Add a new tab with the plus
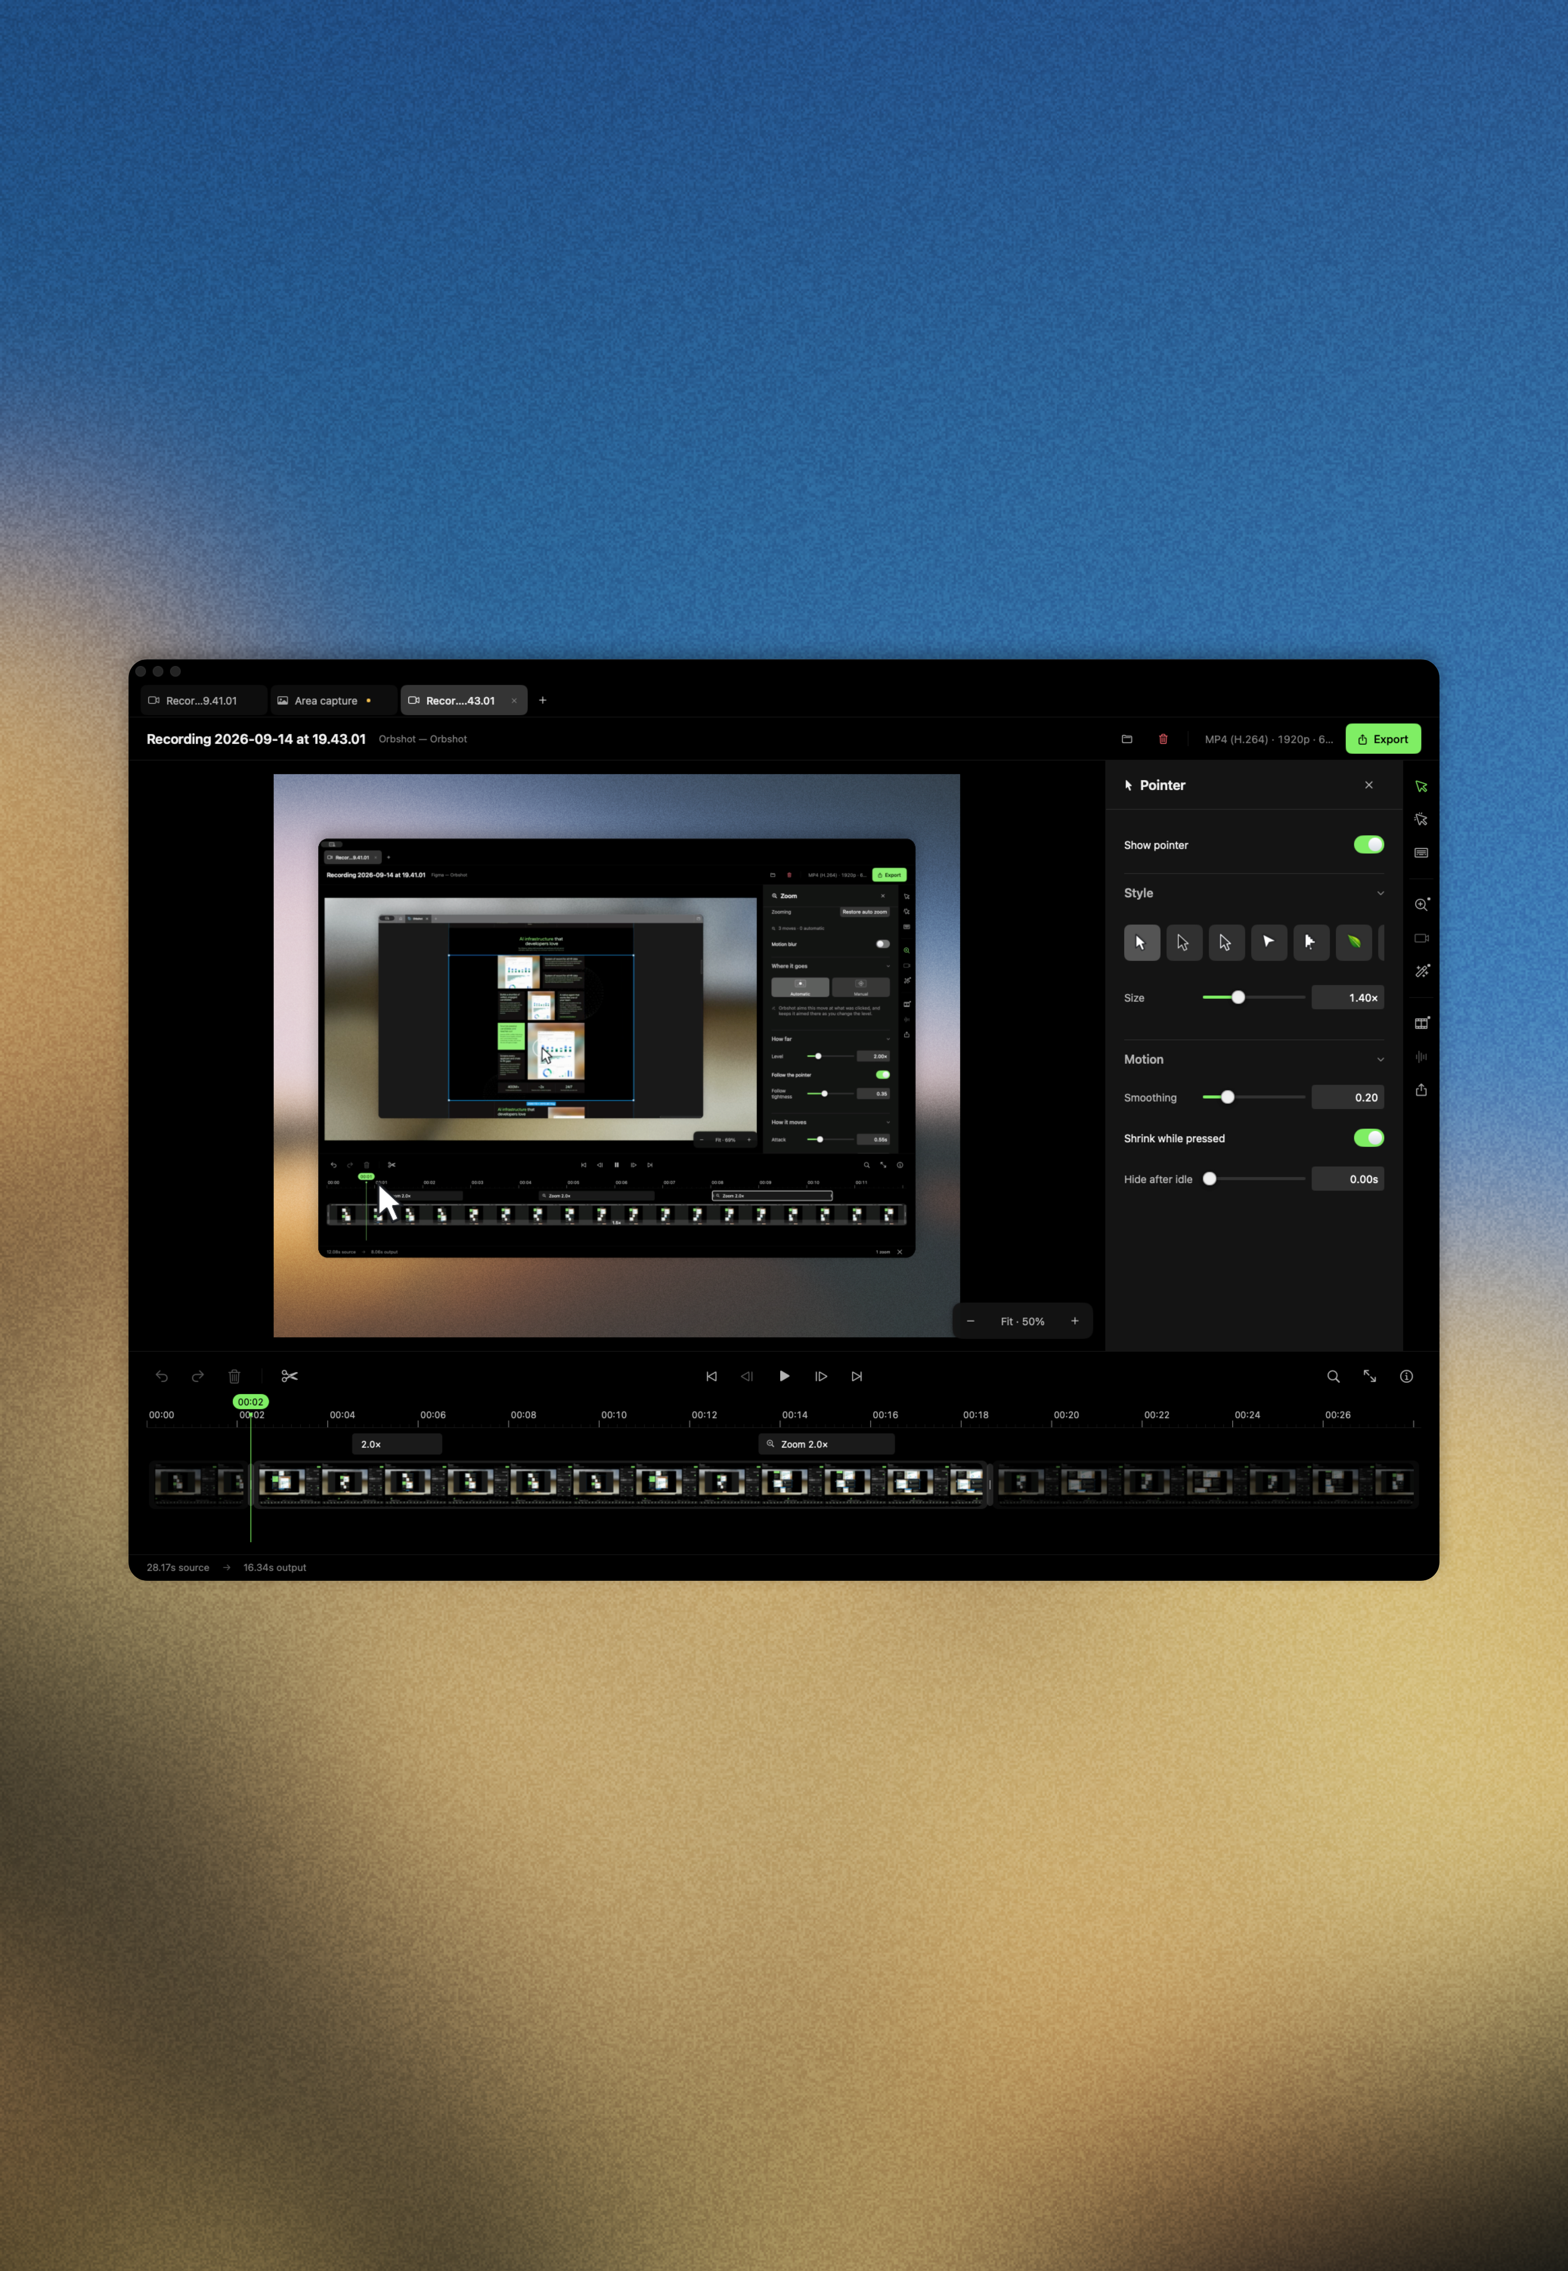Screen dimensions: 1568x2271 point(542,700)
